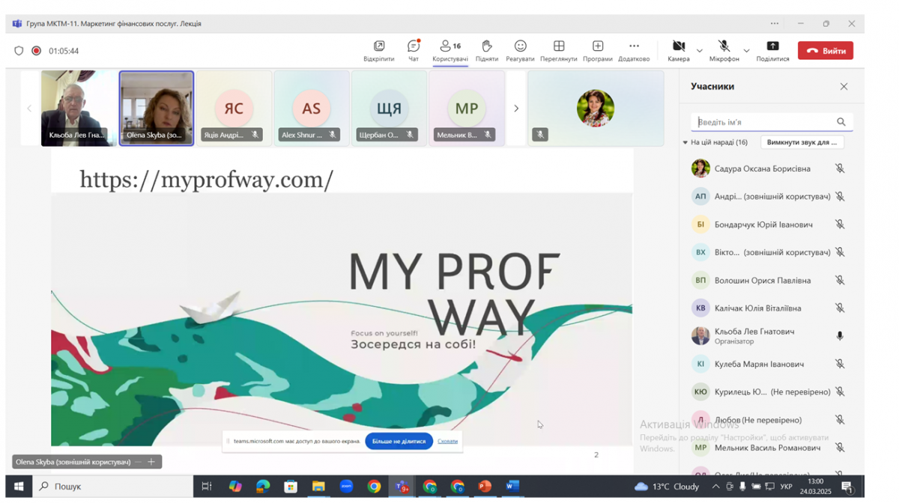
Task: Type in the 'Введіть ім'я' search field
Action: 764,122
